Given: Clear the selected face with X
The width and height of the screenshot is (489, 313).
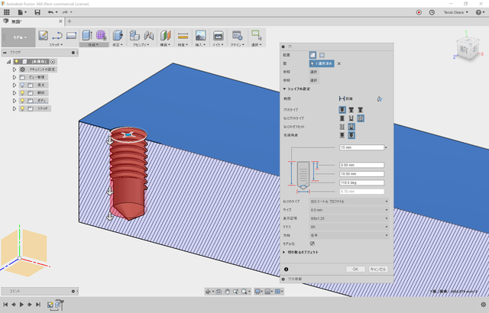Looking at the screenshot, I should (339, 63).
